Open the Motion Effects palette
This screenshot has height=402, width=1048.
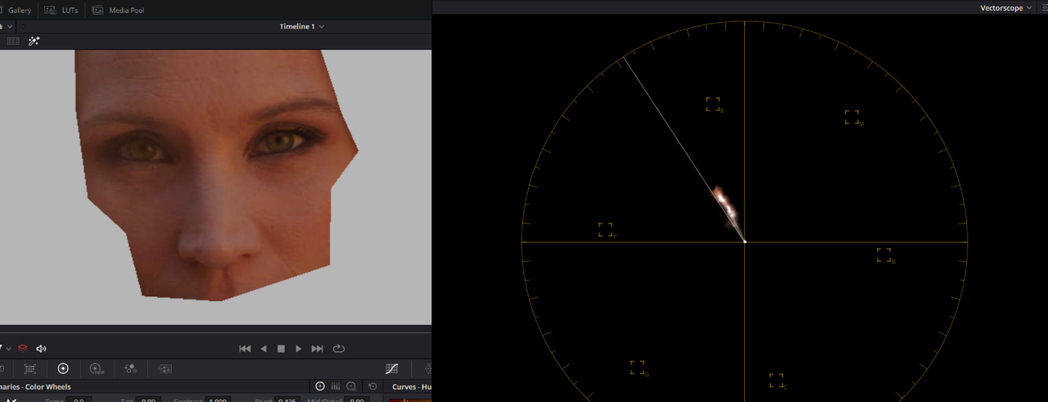pos(165,369)
